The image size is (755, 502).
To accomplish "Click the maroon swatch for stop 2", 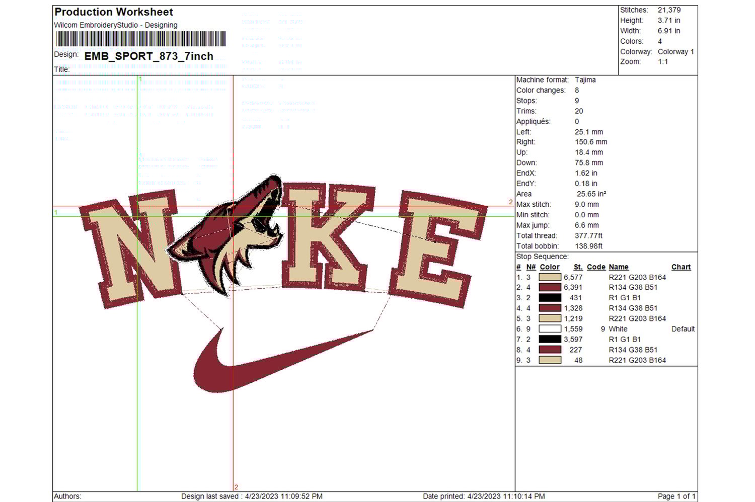I will click(x=550, y=287).
